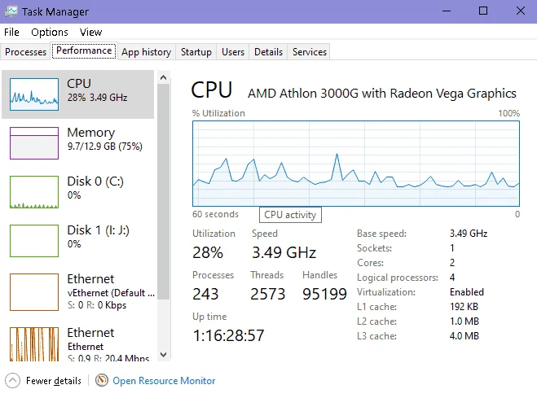Viewport: 537px width, 398px height.
Task: Open the Options menu
Action: coord(50,32)
